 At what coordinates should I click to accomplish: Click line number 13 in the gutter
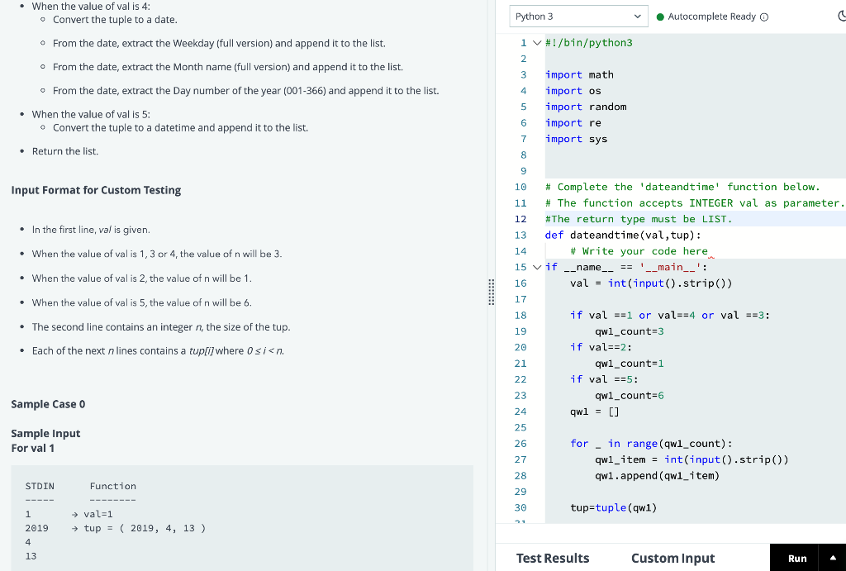tap(520, 235)
